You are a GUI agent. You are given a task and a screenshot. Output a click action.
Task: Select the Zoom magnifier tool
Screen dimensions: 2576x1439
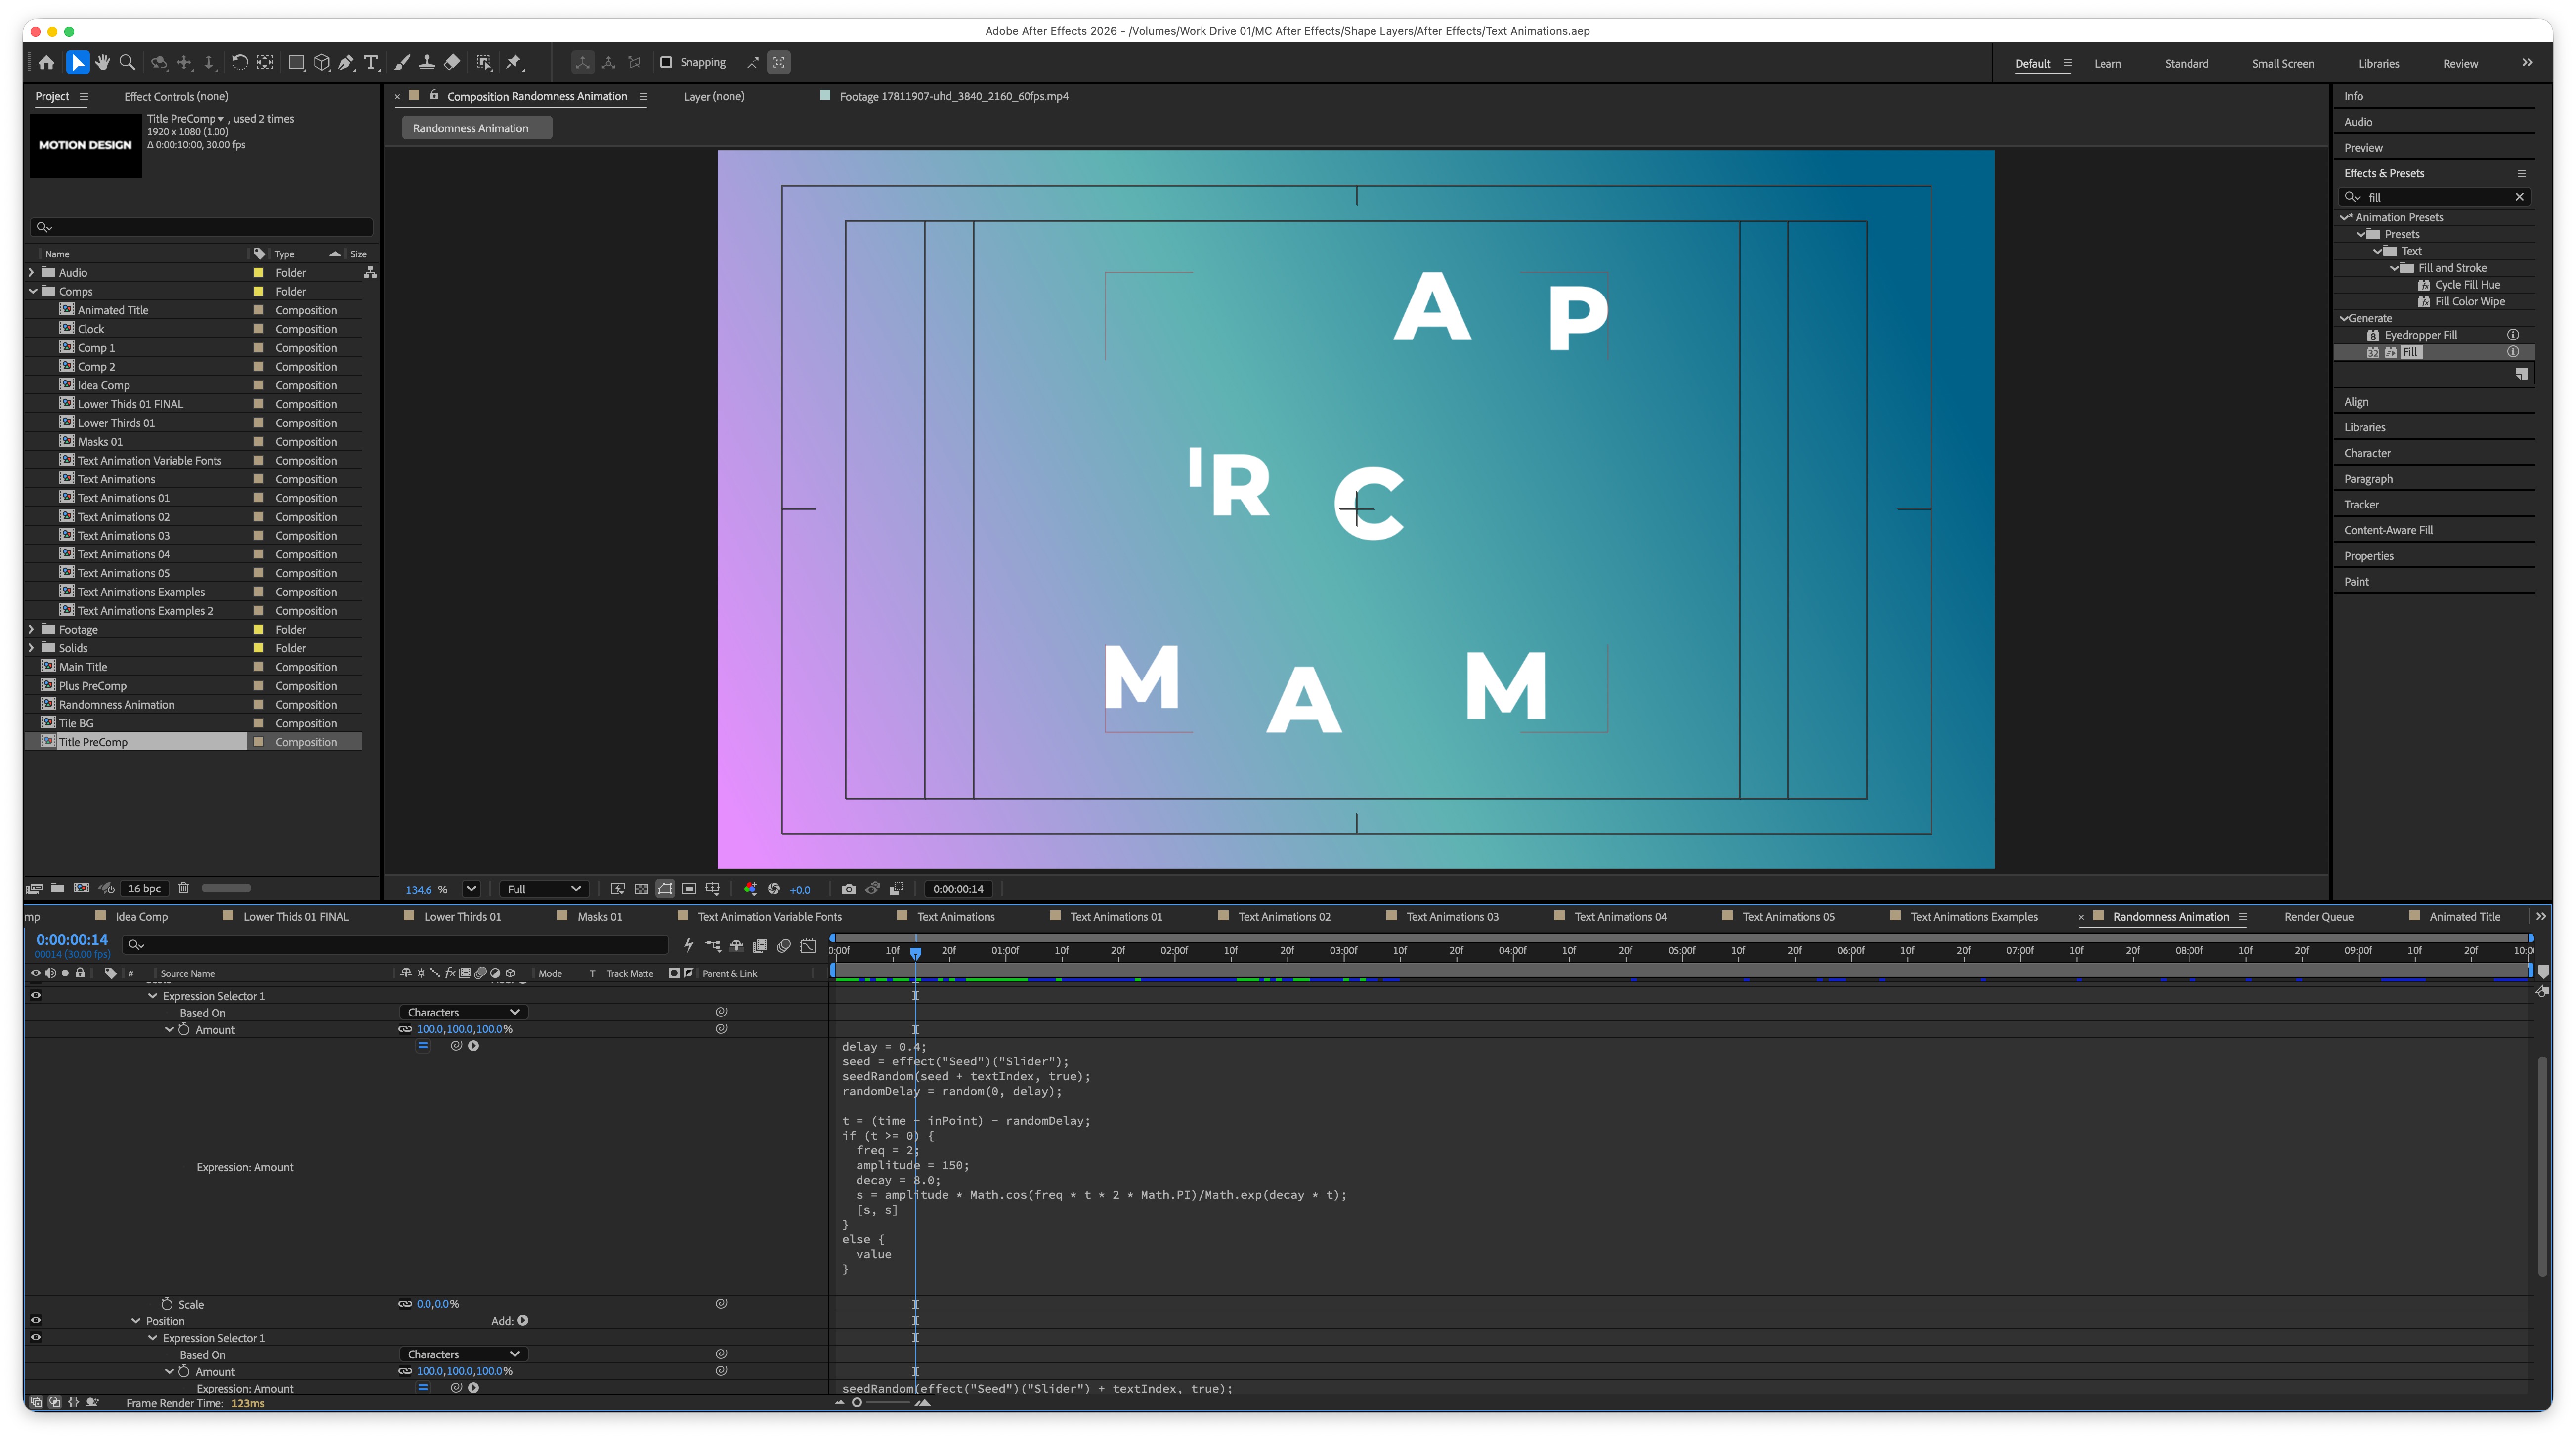pos(127,62)
